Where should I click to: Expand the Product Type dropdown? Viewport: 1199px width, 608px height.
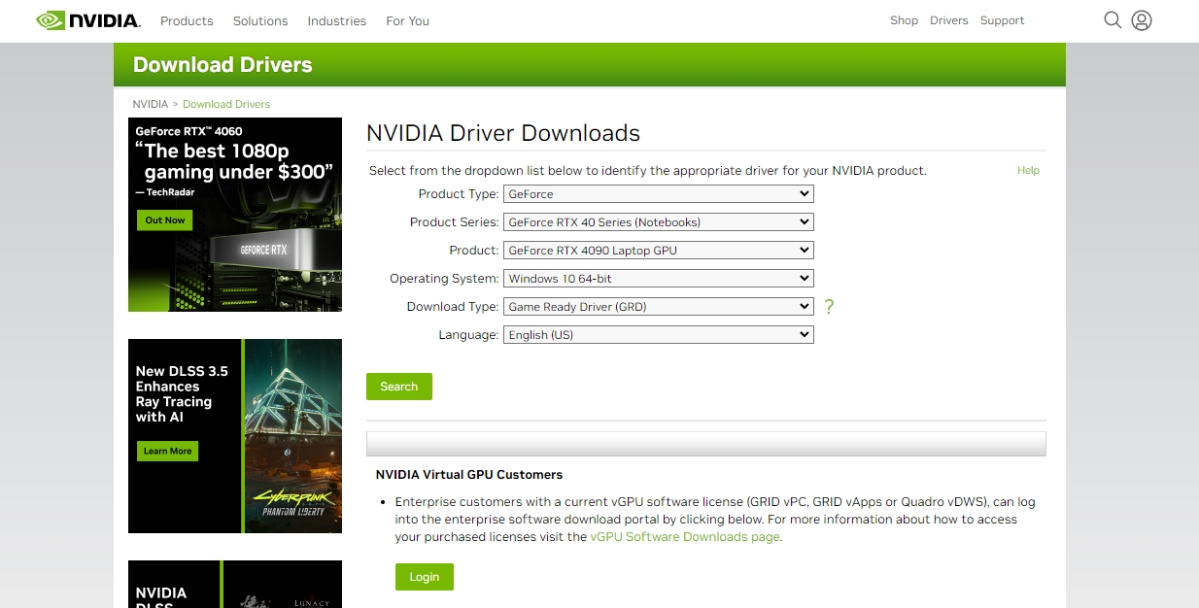(x=658, y=194)
